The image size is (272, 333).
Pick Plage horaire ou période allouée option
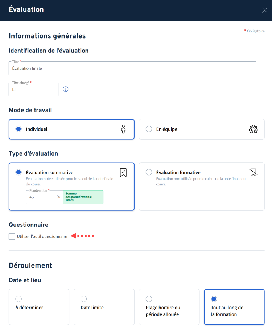pos(149,299)
